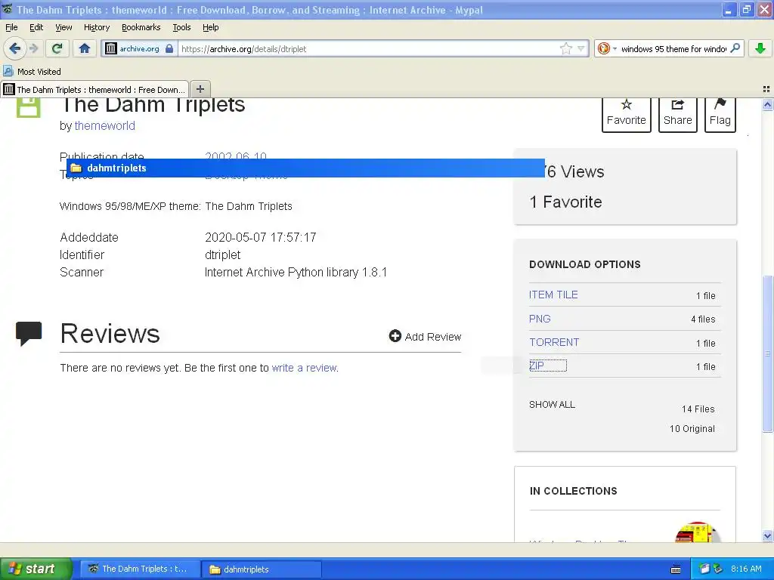The width and height of the screenshot is (774, 580).
Task: Click the padlock security icon
Action: pos(169,48)
